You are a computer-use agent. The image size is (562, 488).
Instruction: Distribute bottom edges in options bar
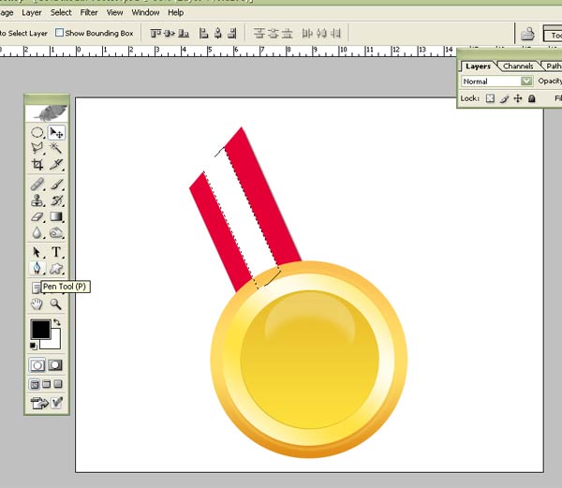click(x=288, y=34)
